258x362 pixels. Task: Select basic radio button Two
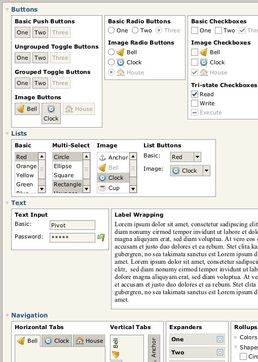point(135,30)
